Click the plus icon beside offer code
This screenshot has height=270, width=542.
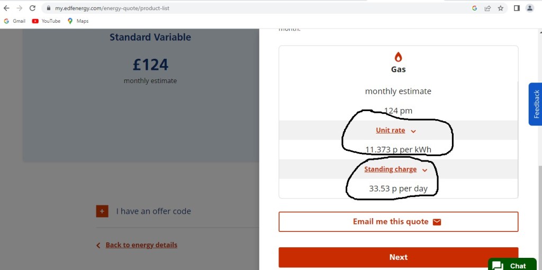coord(102,211)
